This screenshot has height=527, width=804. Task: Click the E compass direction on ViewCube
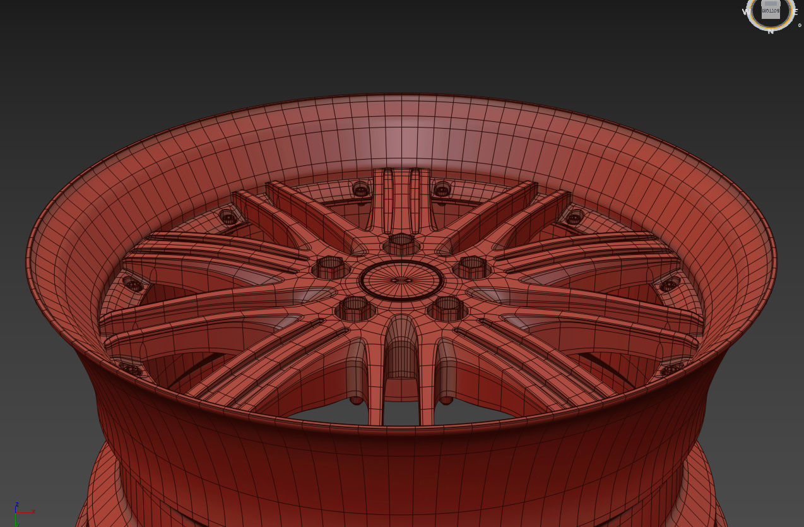(796, 11)
